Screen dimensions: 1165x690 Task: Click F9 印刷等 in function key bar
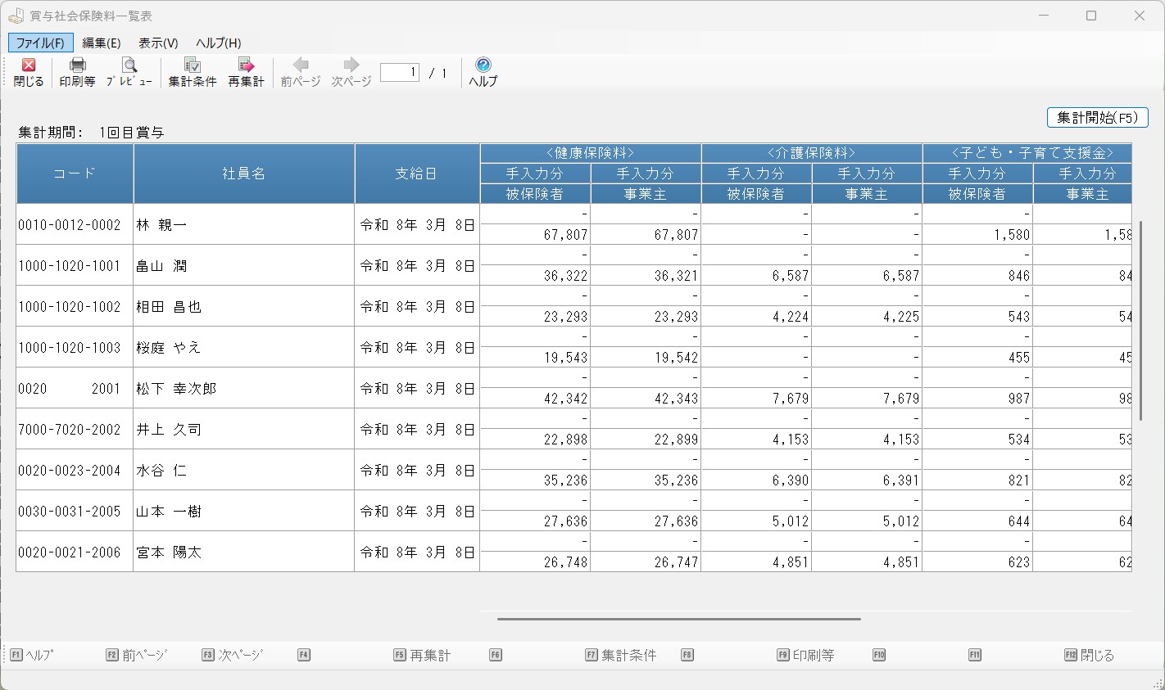pyautogui.click(x=806, y=656)
